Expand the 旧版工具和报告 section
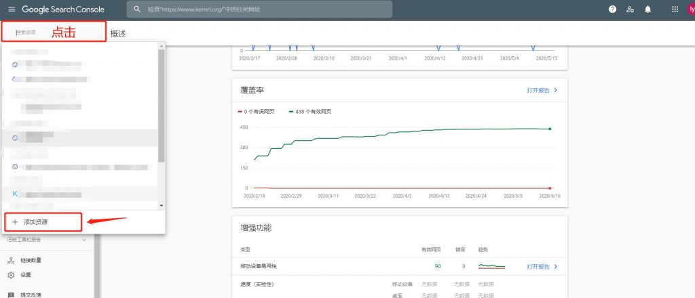The width and height of the screenshot is (695, 298). (47, 240)
